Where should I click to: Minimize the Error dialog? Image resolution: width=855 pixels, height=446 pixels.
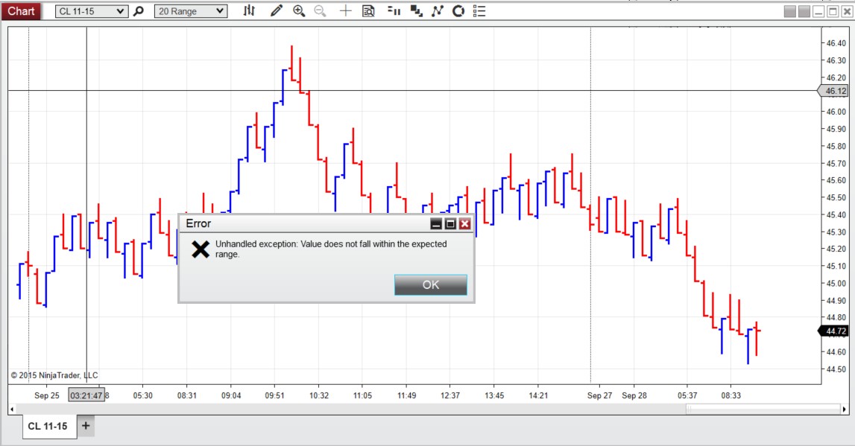tap(436, 224)
